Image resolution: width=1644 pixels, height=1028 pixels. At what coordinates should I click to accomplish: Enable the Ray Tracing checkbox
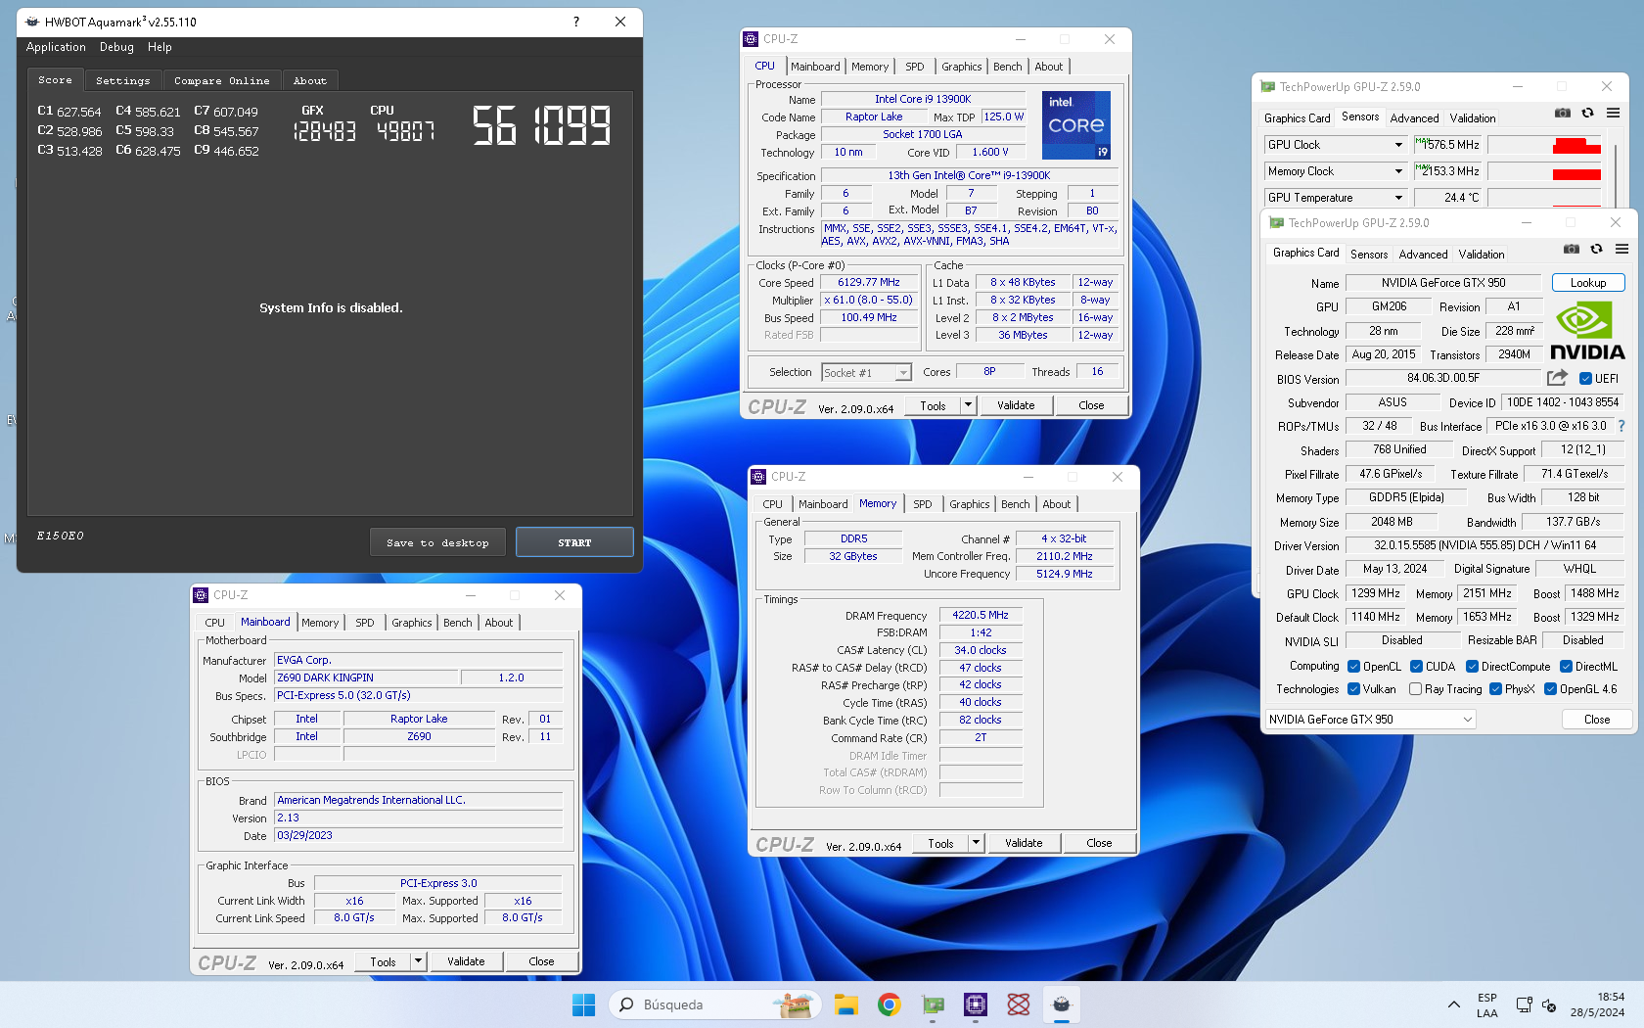coord(1415,689)
